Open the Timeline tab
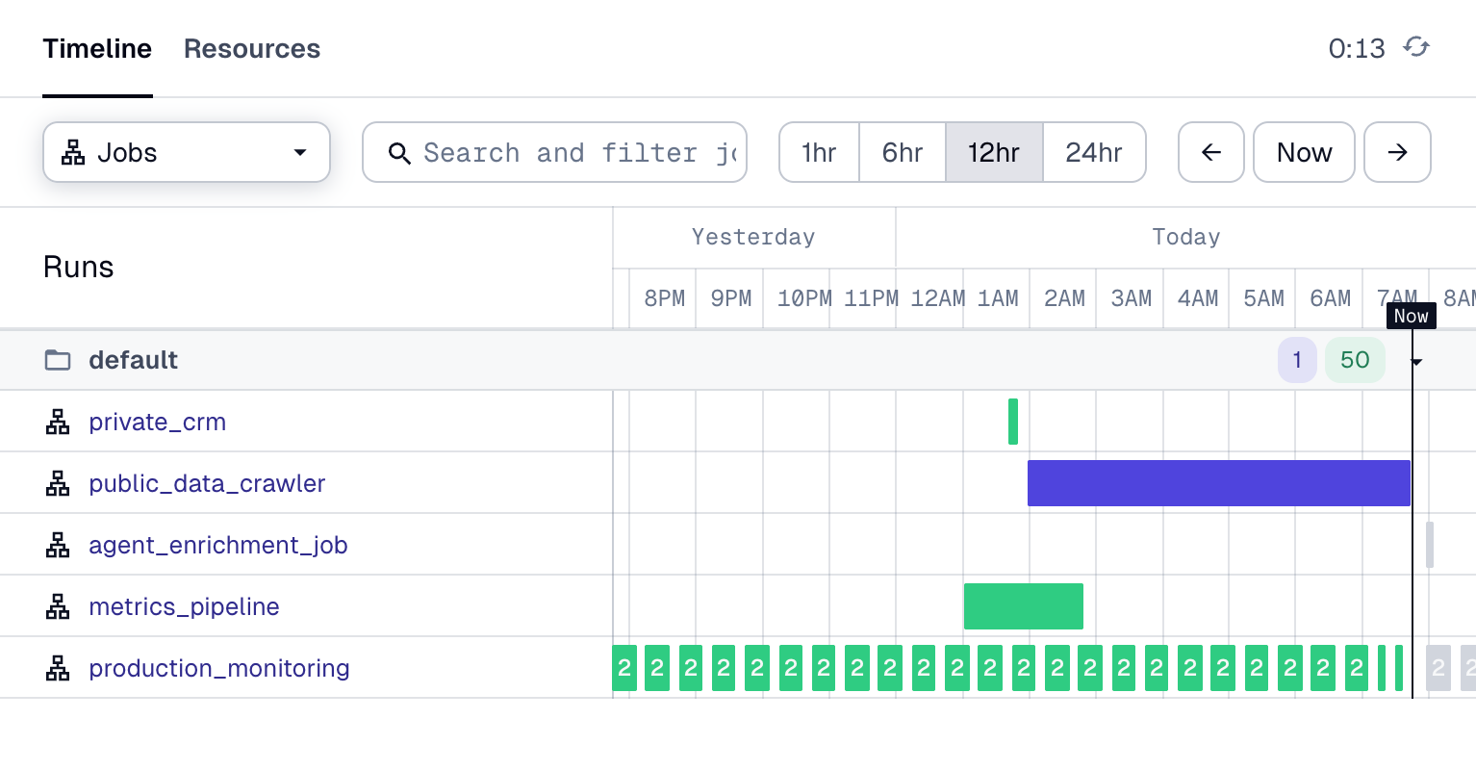 click(97, 49)
